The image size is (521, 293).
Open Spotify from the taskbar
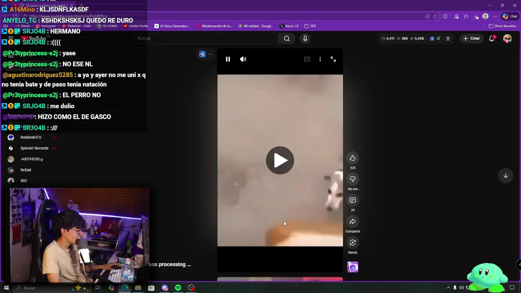(178, 288)
